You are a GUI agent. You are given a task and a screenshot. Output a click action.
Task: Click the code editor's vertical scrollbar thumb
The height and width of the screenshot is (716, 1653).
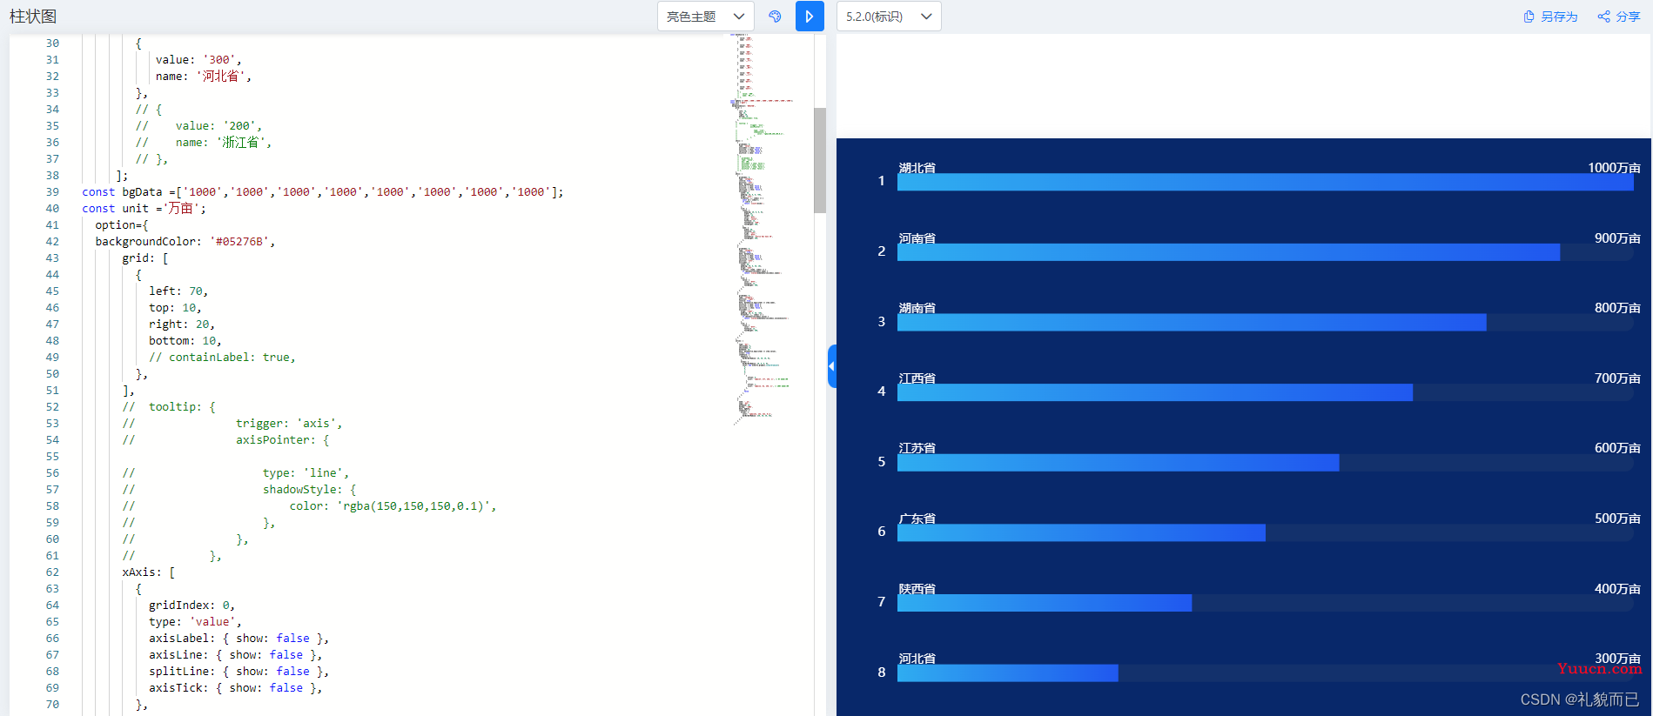[x=820, y=161]
